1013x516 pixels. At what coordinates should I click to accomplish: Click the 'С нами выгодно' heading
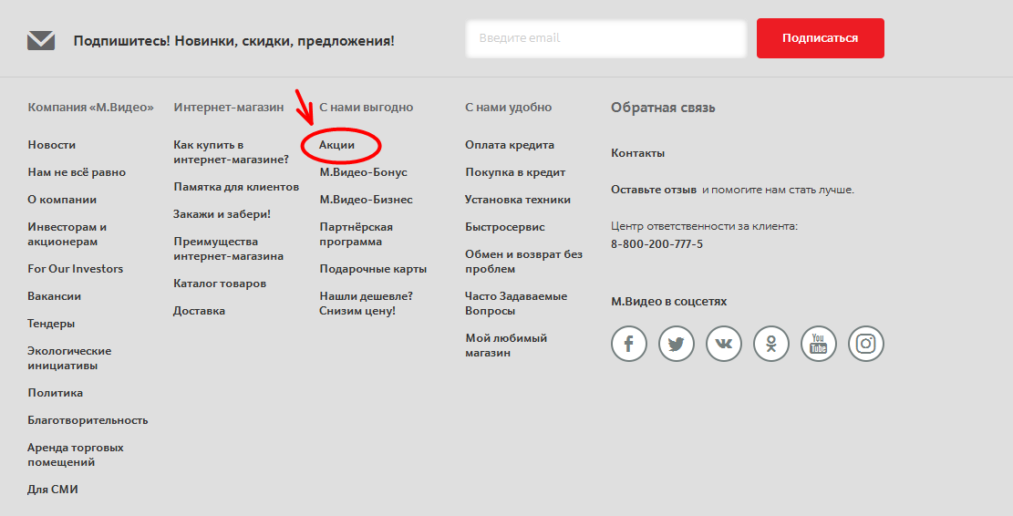[367, 108]
